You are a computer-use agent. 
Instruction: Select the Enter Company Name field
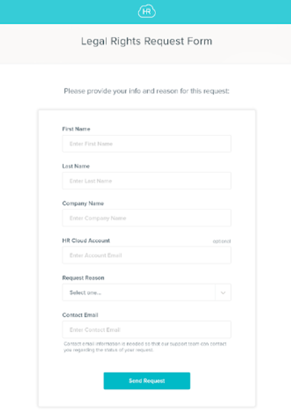[147, 218]
